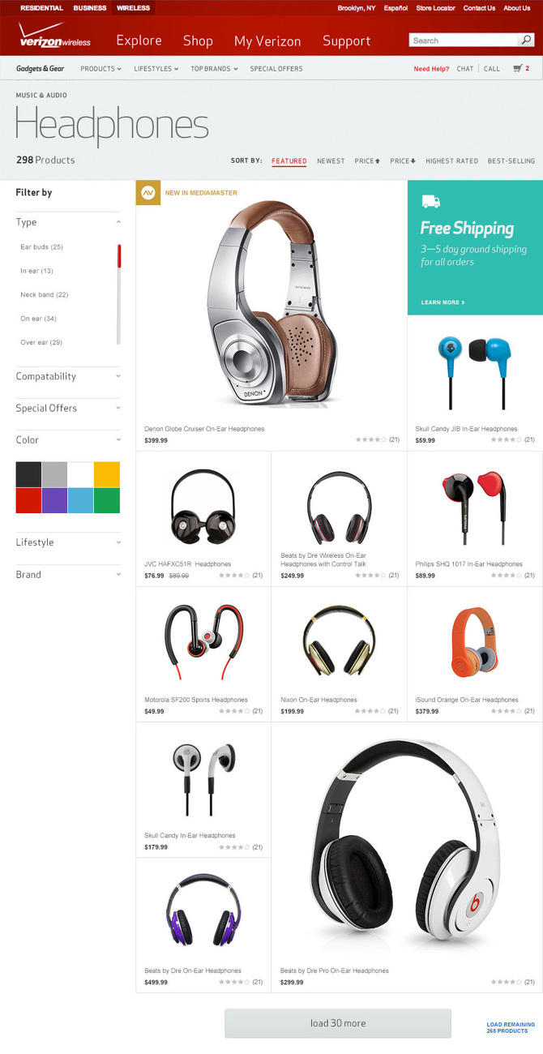543x1054 pixels.
Task: Sort by price descending arrow
Action: coord(413,161)
